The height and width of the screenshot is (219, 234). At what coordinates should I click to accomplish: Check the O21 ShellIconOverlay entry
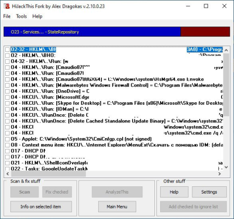coord(7,163)
